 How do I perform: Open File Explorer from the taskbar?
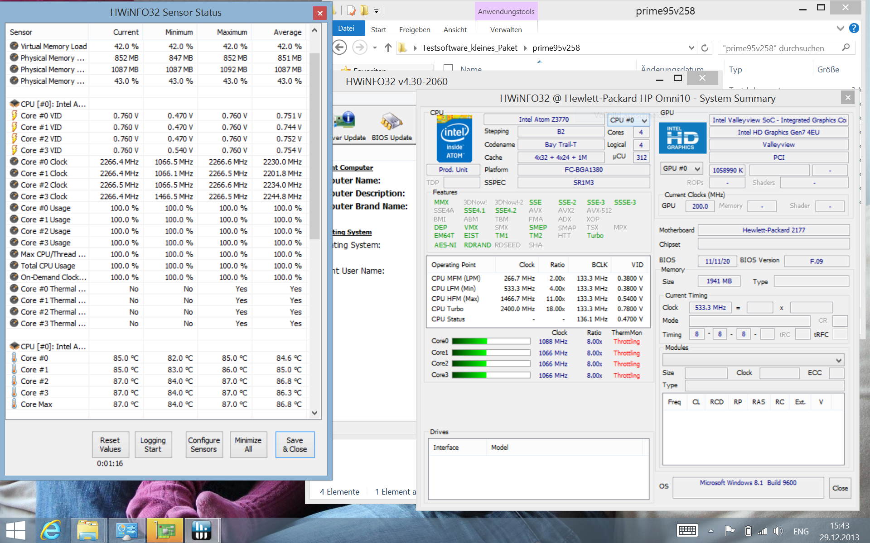[88, 530]
